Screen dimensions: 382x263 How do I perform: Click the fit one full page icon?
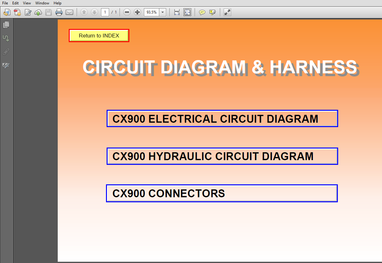pyautogui.click(x=187, y=12)
